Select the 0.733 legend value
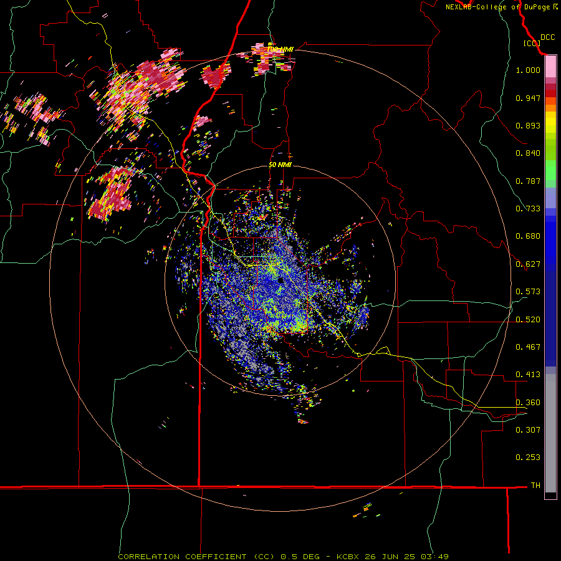The width and height of the screenshot is (561, 561). [x=528, y=209]
